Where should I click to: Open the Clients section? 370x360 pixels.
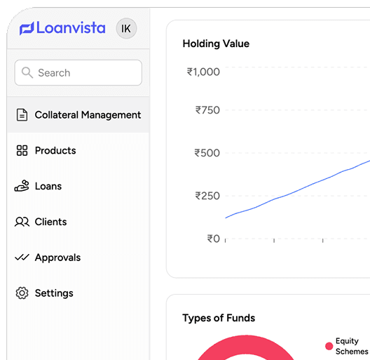pyautogui.click(x=78, y=222)
